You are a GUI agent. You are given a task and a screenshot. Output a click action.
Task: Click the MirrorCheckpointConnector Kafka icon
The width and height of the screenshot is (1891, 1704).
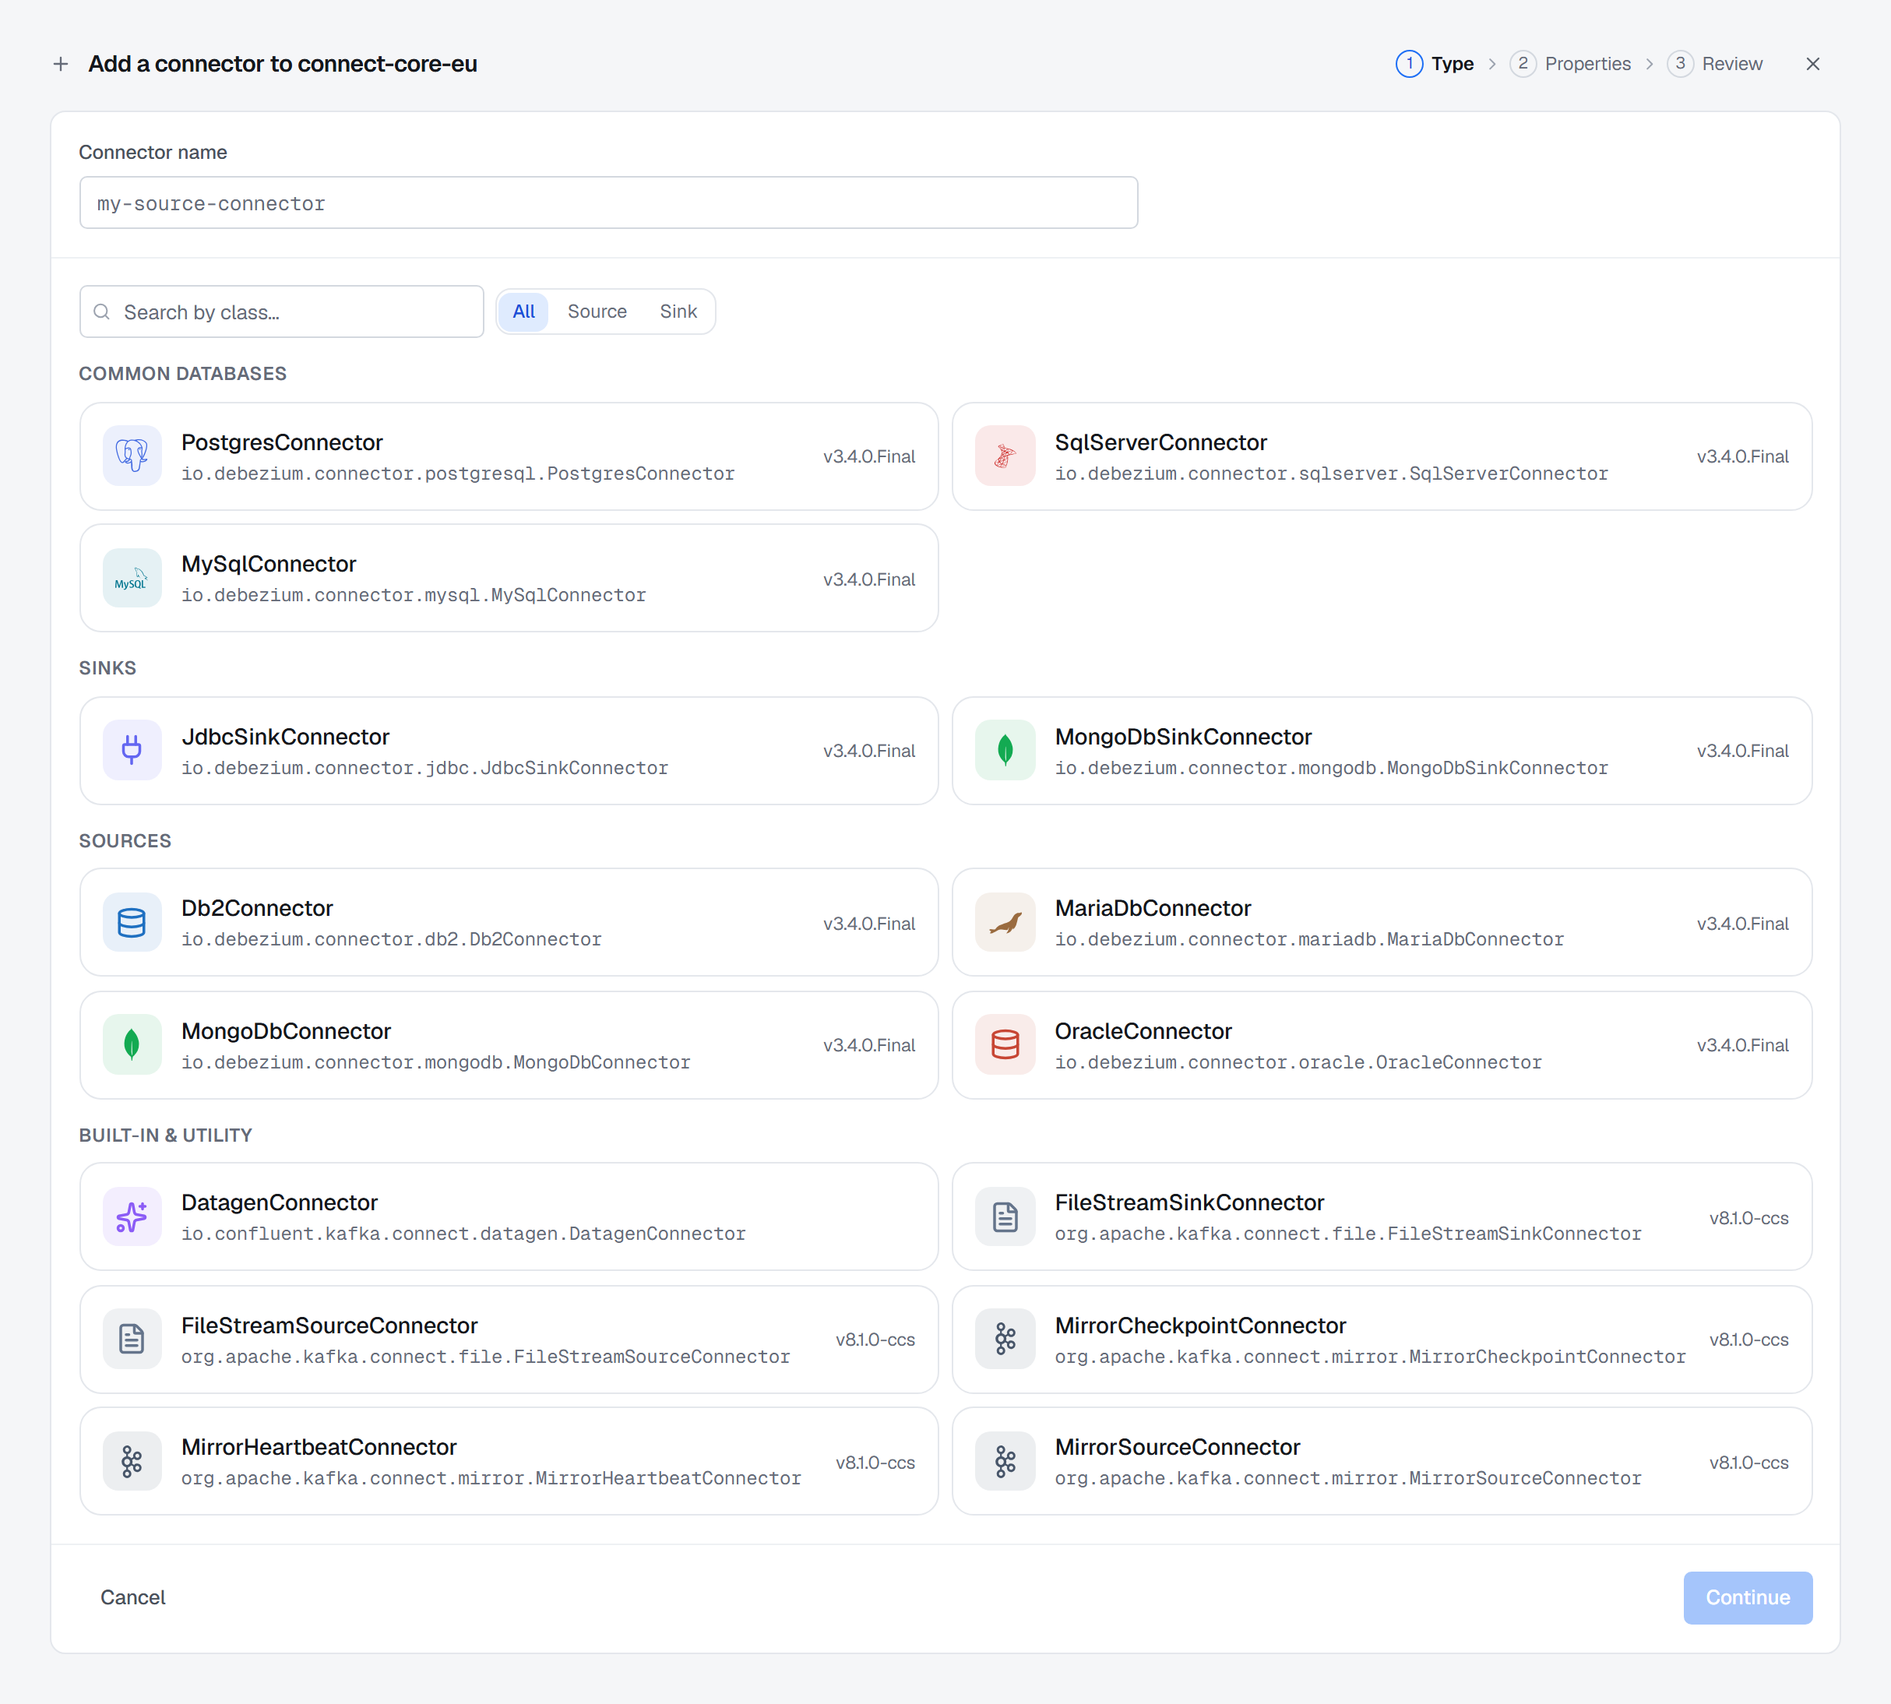(1005, 1340)
